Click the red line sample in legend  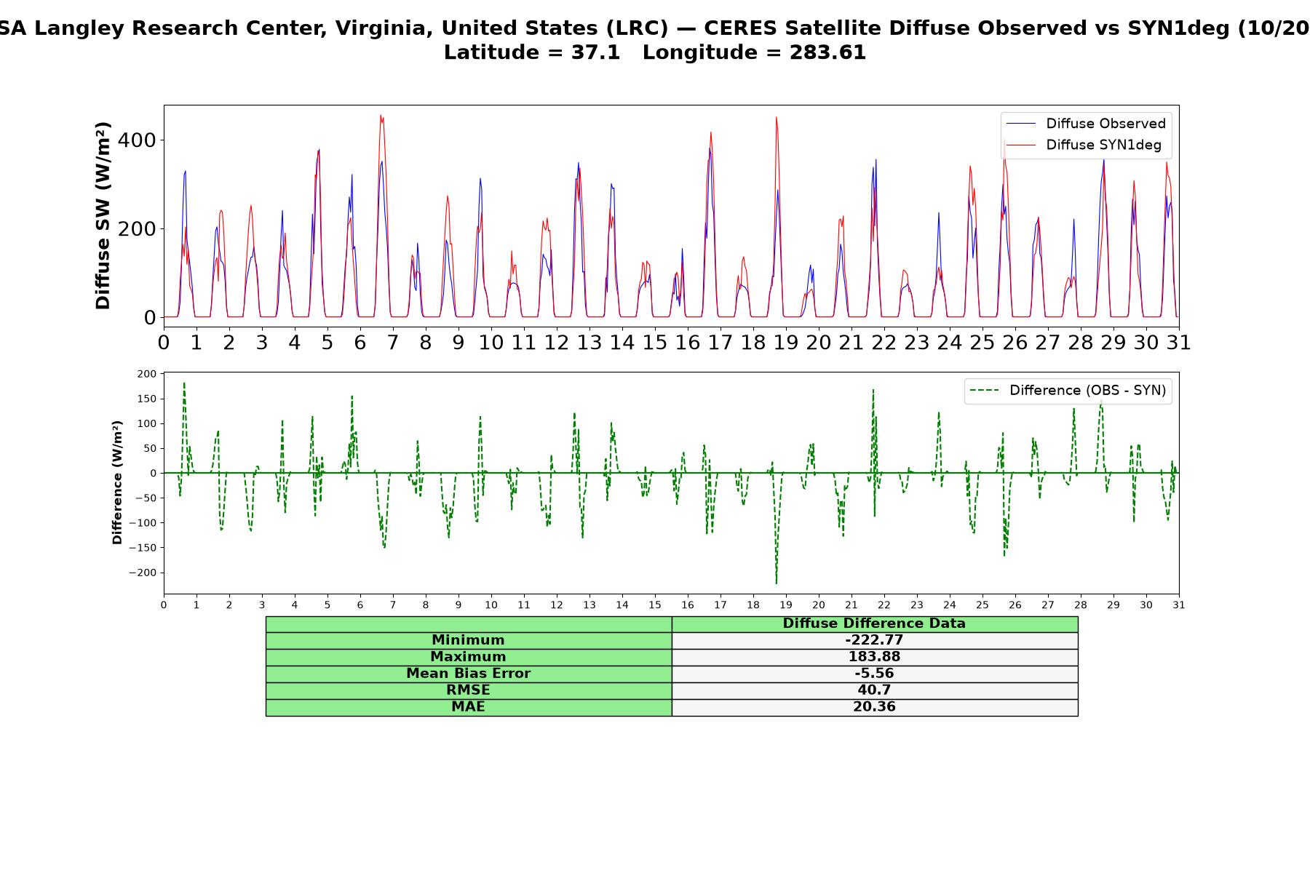point(1021,145)
